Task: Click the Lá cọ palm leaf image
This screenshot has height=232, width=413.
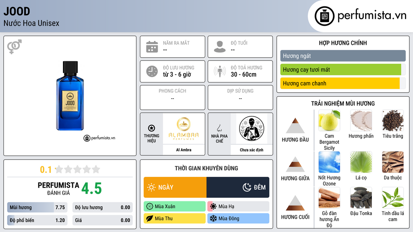Action: pos(361,162)
